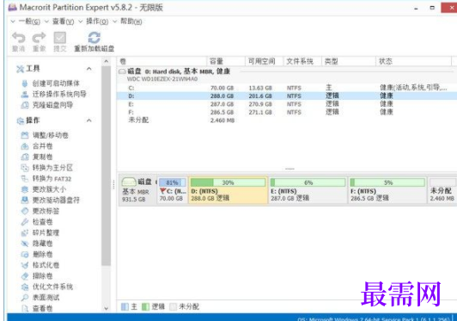Click the C: partition block with 81% bar
The width and height of the screenshot is (457, 321).
click(x=173, y=190)
